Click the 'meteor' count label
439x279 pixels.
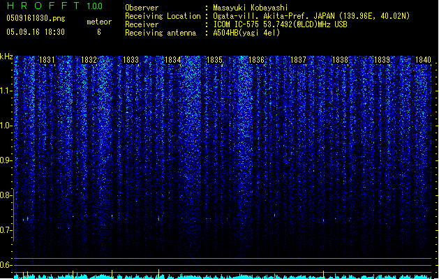click(x=99, y=22)
